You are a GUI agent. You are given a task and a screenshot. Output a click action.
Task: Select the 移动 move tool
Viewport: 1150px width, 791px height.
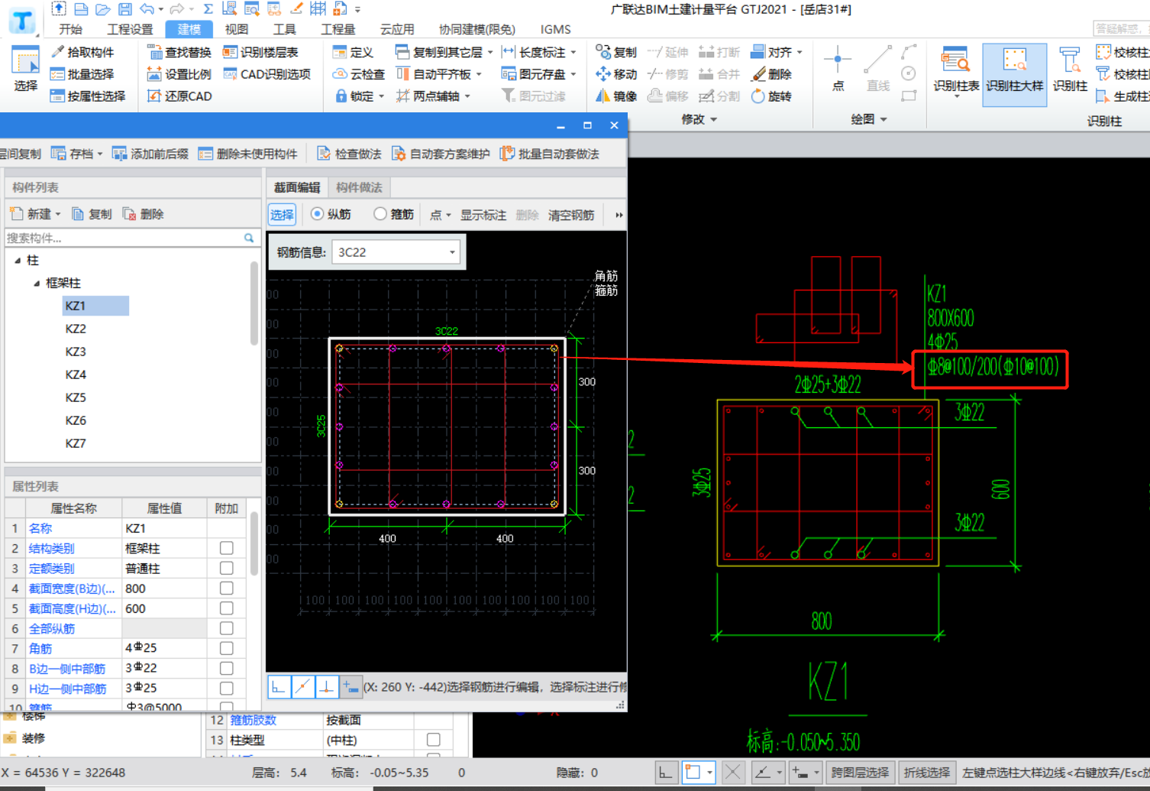pyautogui.click(x=616, y=74)
